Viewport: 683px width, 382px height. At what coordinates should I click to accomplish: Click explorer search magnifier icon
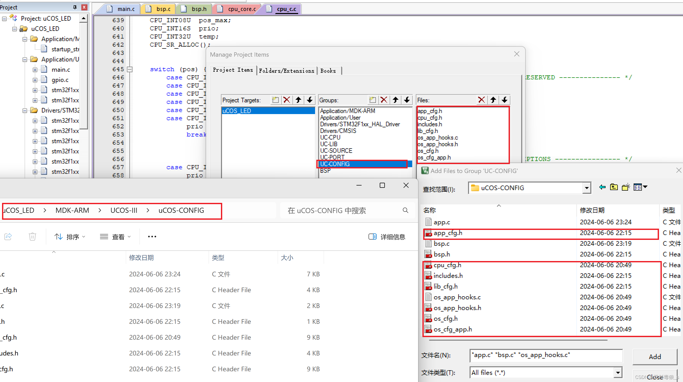click(405, 210)
